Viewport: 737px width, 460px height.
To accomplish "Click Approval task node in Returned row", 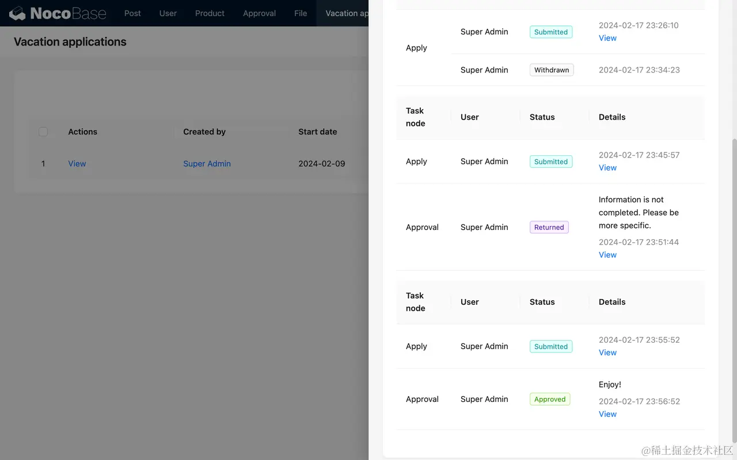I will pos(422,227).
